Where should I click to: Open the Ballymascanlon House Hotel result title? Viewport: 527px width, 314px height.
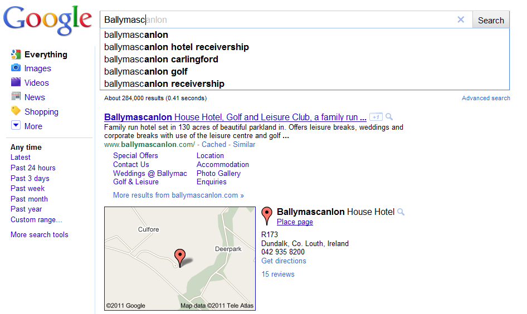(x=235, y=117)
